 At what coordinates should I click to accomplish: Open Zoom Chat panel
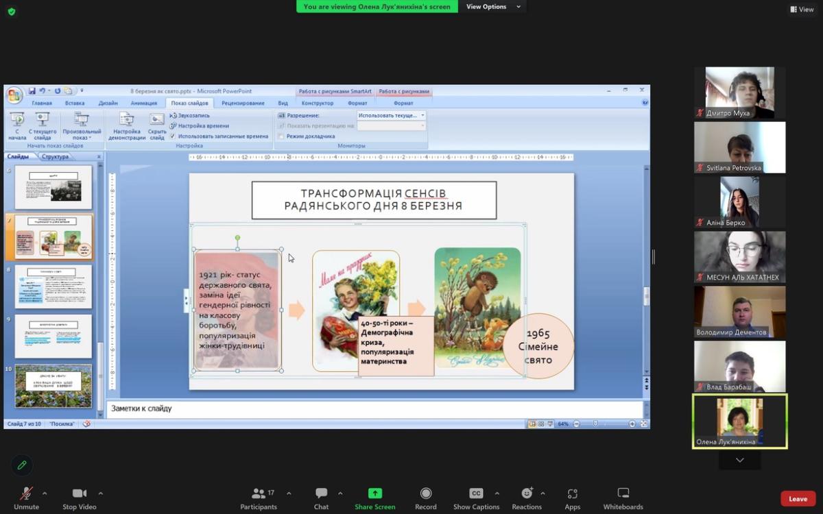(x=321, y=498)
